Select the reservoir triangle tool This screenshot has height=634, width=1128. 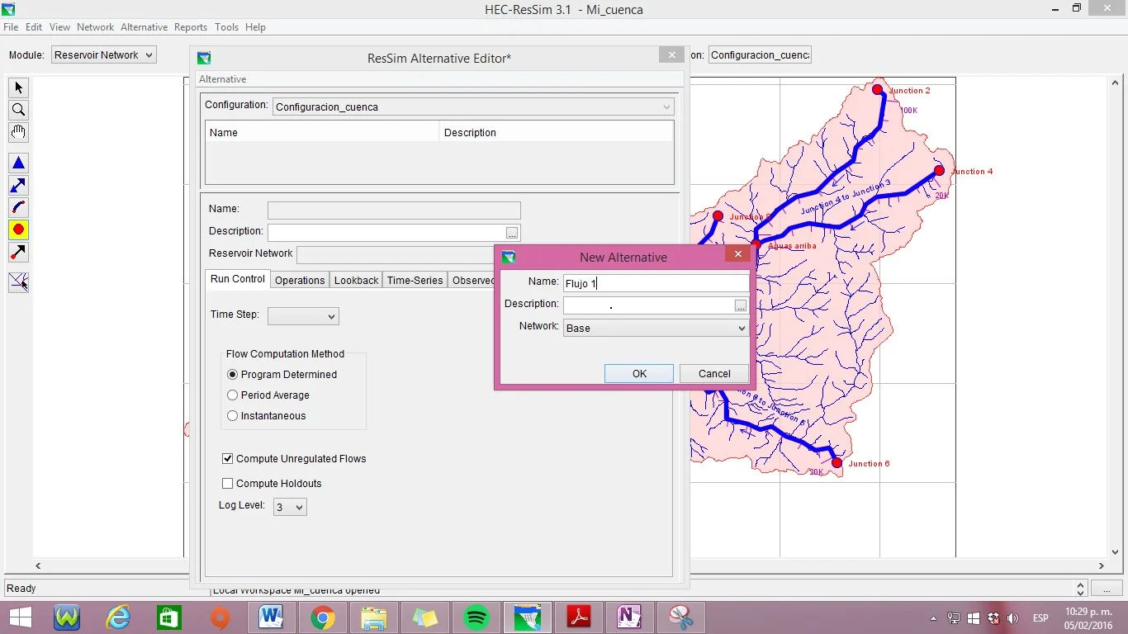[18, 163]
